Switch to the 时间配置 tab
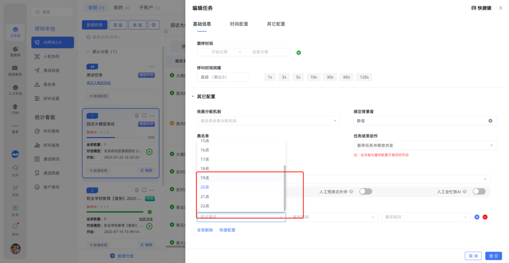This screenshot has height=263, width=509. pos(239,24)
